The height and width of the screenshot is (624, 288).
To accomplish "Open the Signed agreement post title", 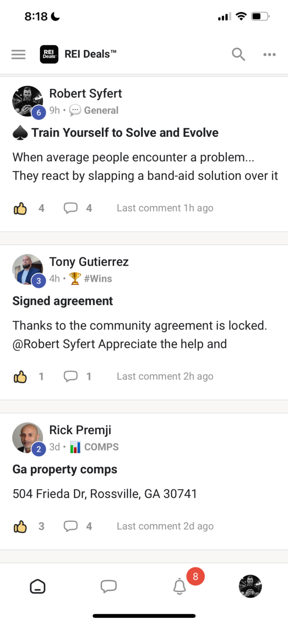I will (63, 301).
